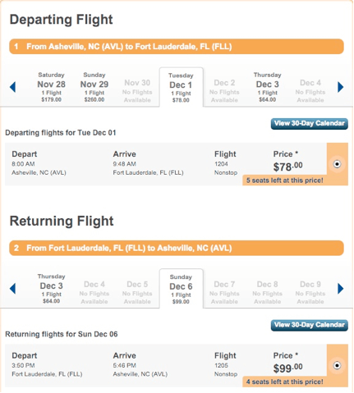Select the $99.00 returning flight radio button
Image resolution: width=354 pixels, height=393 pixels.
pos(337,366)
